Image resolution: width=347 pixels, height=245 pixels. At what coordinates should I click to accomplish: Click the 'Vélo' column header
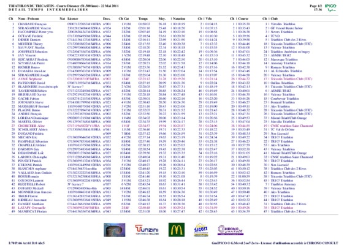click(208, 18)
